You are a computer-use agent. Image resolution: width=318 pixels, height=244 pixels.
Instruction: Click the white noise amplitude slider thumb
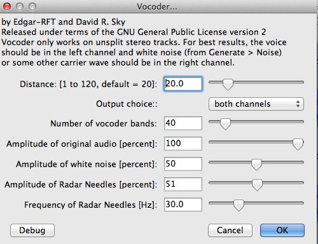click(x=256, y=165)
